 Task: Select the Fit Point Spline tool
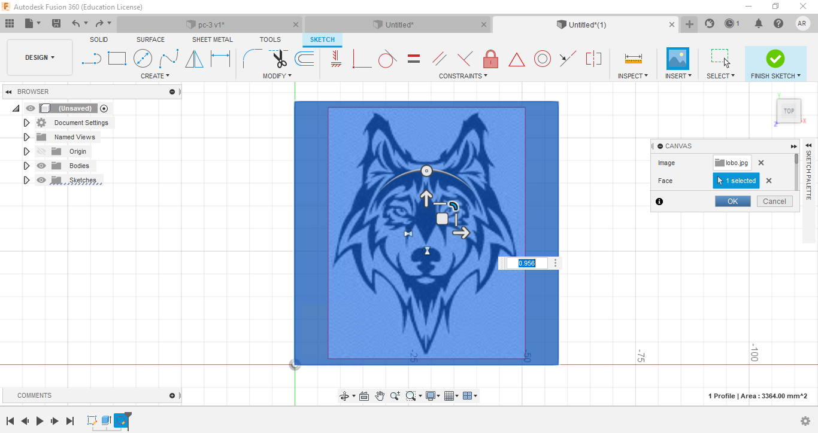click(x=169, y=59)
